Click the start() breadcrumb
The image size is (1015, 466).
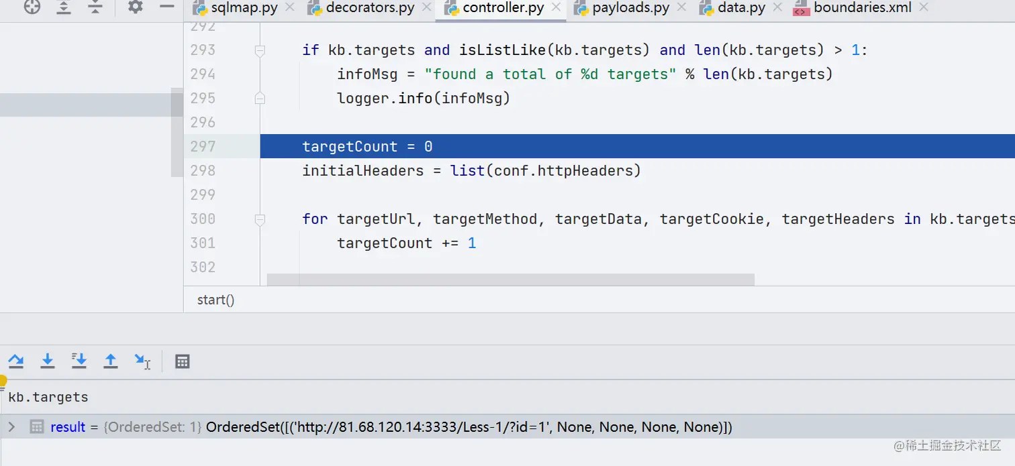[215, 300]
